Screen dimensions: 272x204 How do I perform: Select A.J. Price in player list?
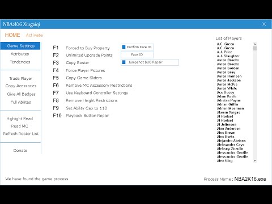(224, 52)
